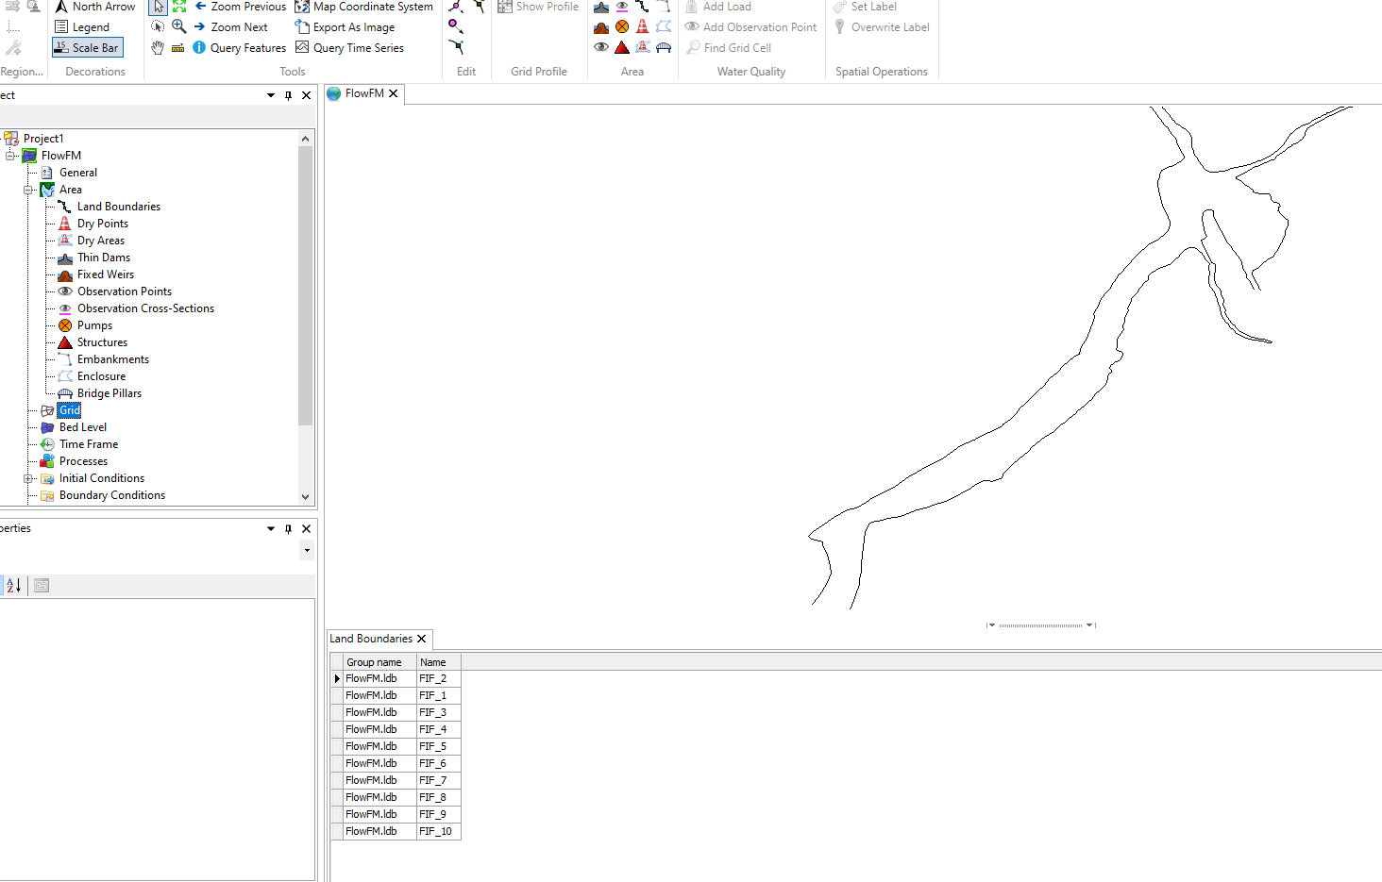Toggle the Scale Bar decoration

tap(87, 48)
